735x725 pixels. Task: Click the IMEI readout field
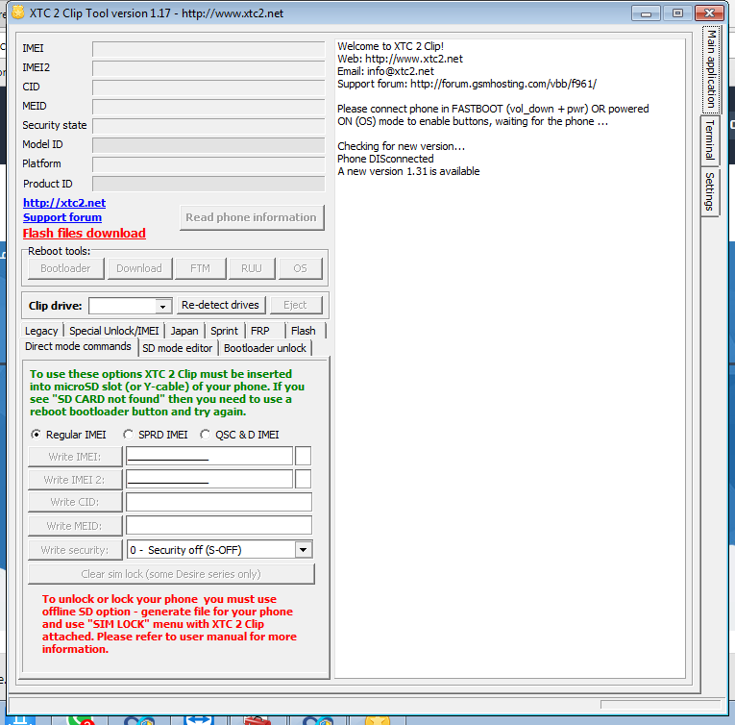coord(208,49)
